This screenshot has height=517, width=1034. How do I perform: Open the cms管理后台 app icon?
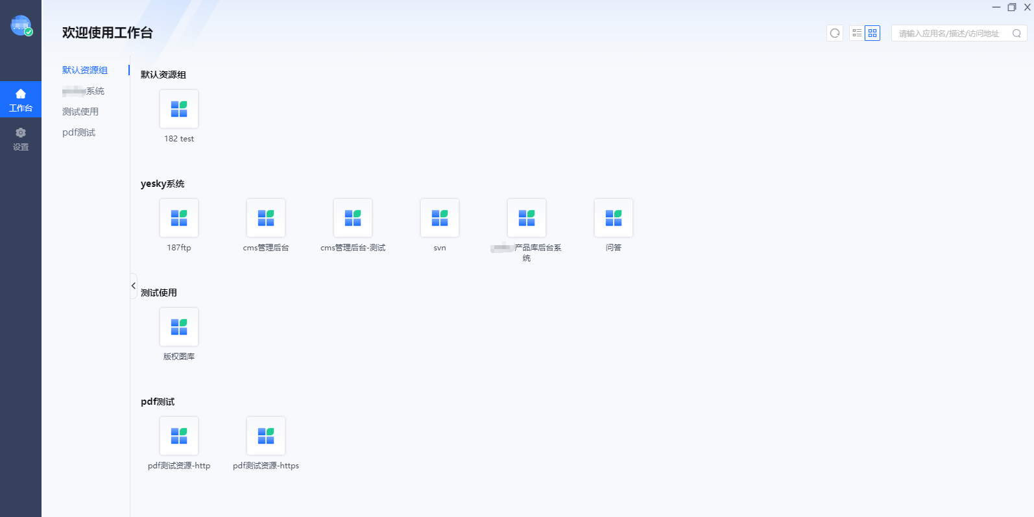[266, 218]
